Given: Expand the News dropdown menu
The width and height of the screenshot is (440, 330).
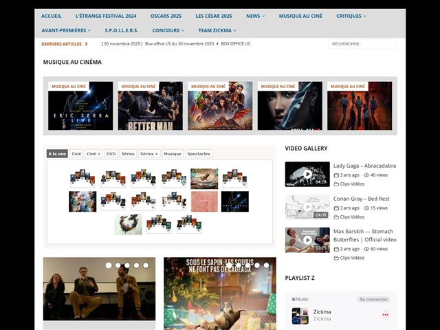Looking at the screenshot, I should pos(255,16).
